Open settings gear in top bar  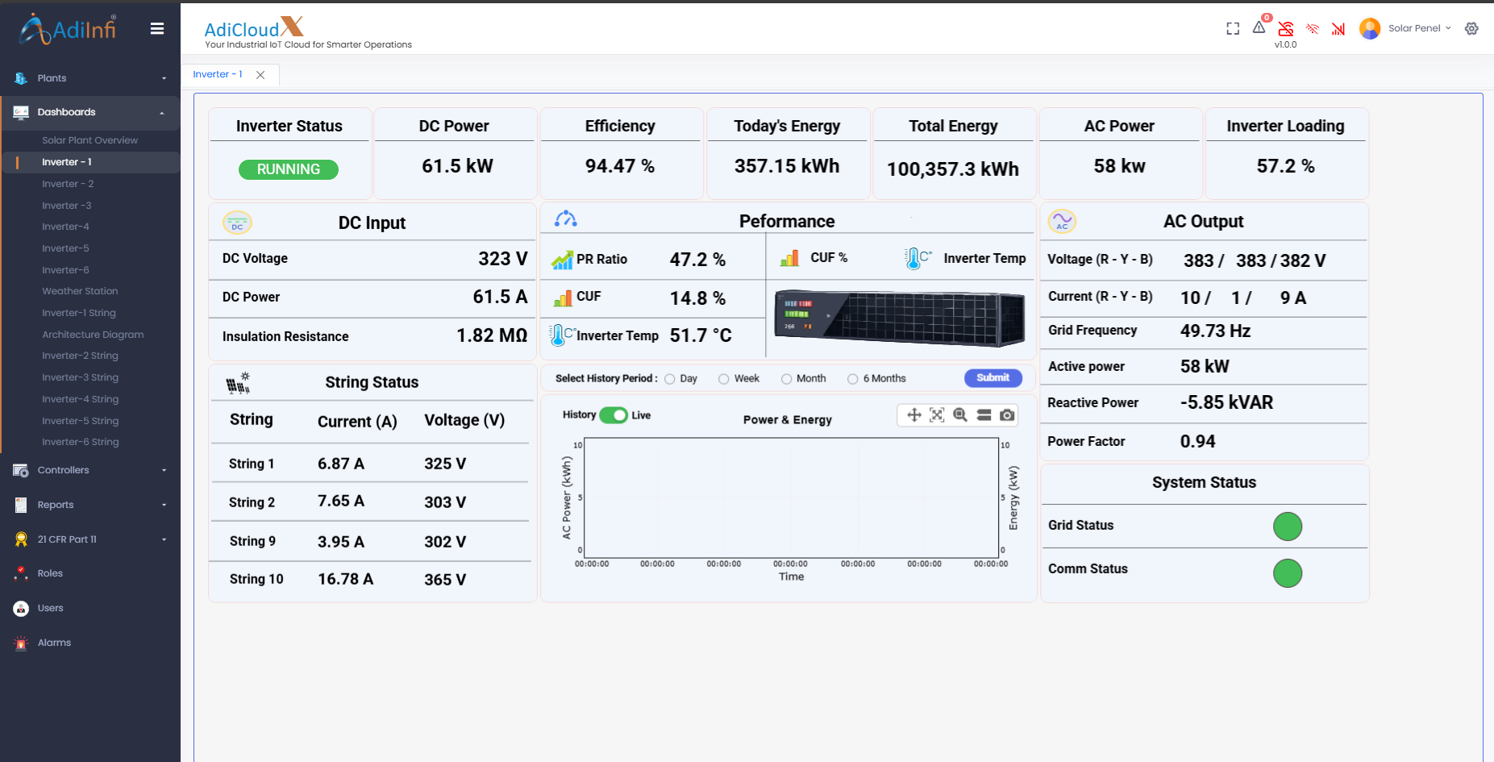click(x=1471, y=29)
